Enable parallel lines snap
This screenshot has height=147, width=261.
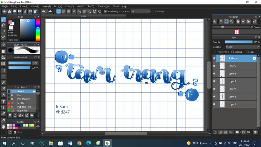click(x=63, y=11)
